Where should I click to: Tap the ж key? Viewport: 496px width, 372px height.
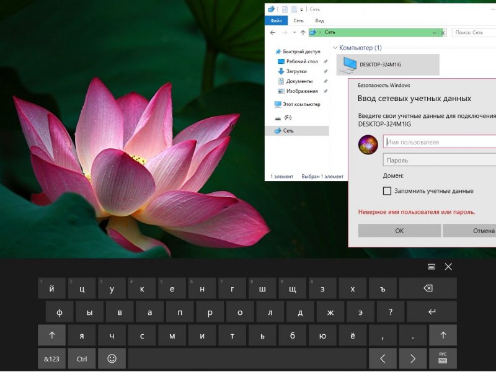(x=330, y=312)
